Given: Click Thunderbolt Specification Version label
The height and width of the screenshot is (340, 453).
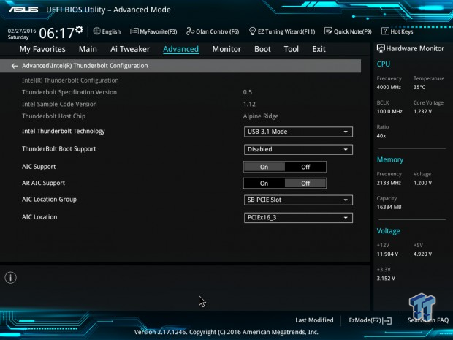Looking at the screenshot, I should (69, 92).
